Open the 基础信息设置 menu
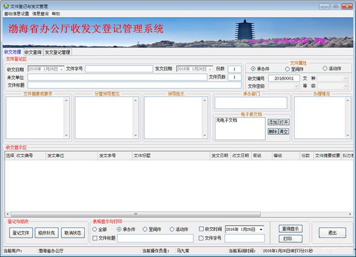The width and height of the screenshot is (356, 257). click(x=16, y=13)
